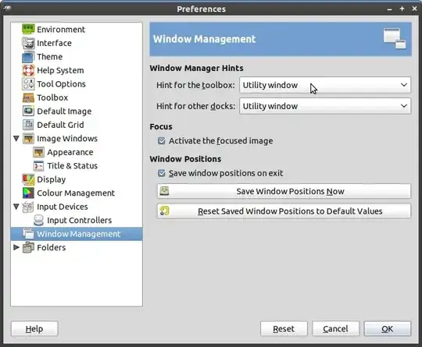This screenshot has height=347, width=422.
Task: Collapse the Image Windows tree node
Action: tap(16, 139)
